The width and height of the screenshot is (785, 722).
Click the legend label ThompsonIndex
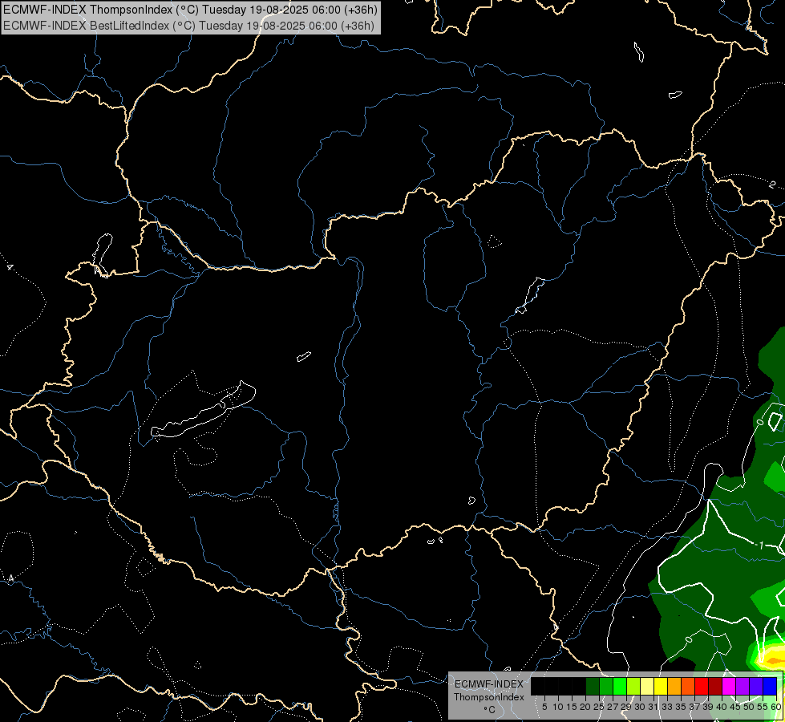point(489,697)
